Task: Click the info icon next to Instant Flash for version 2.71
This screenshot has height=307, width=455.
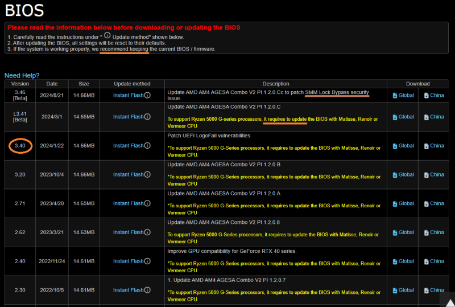Action: click(147, 203)
